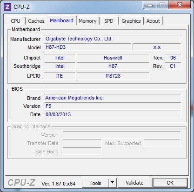The width and height of the screenshot is (194, 192).
Task: Click the empty Side Band field
Action: (x=82, y=152)
